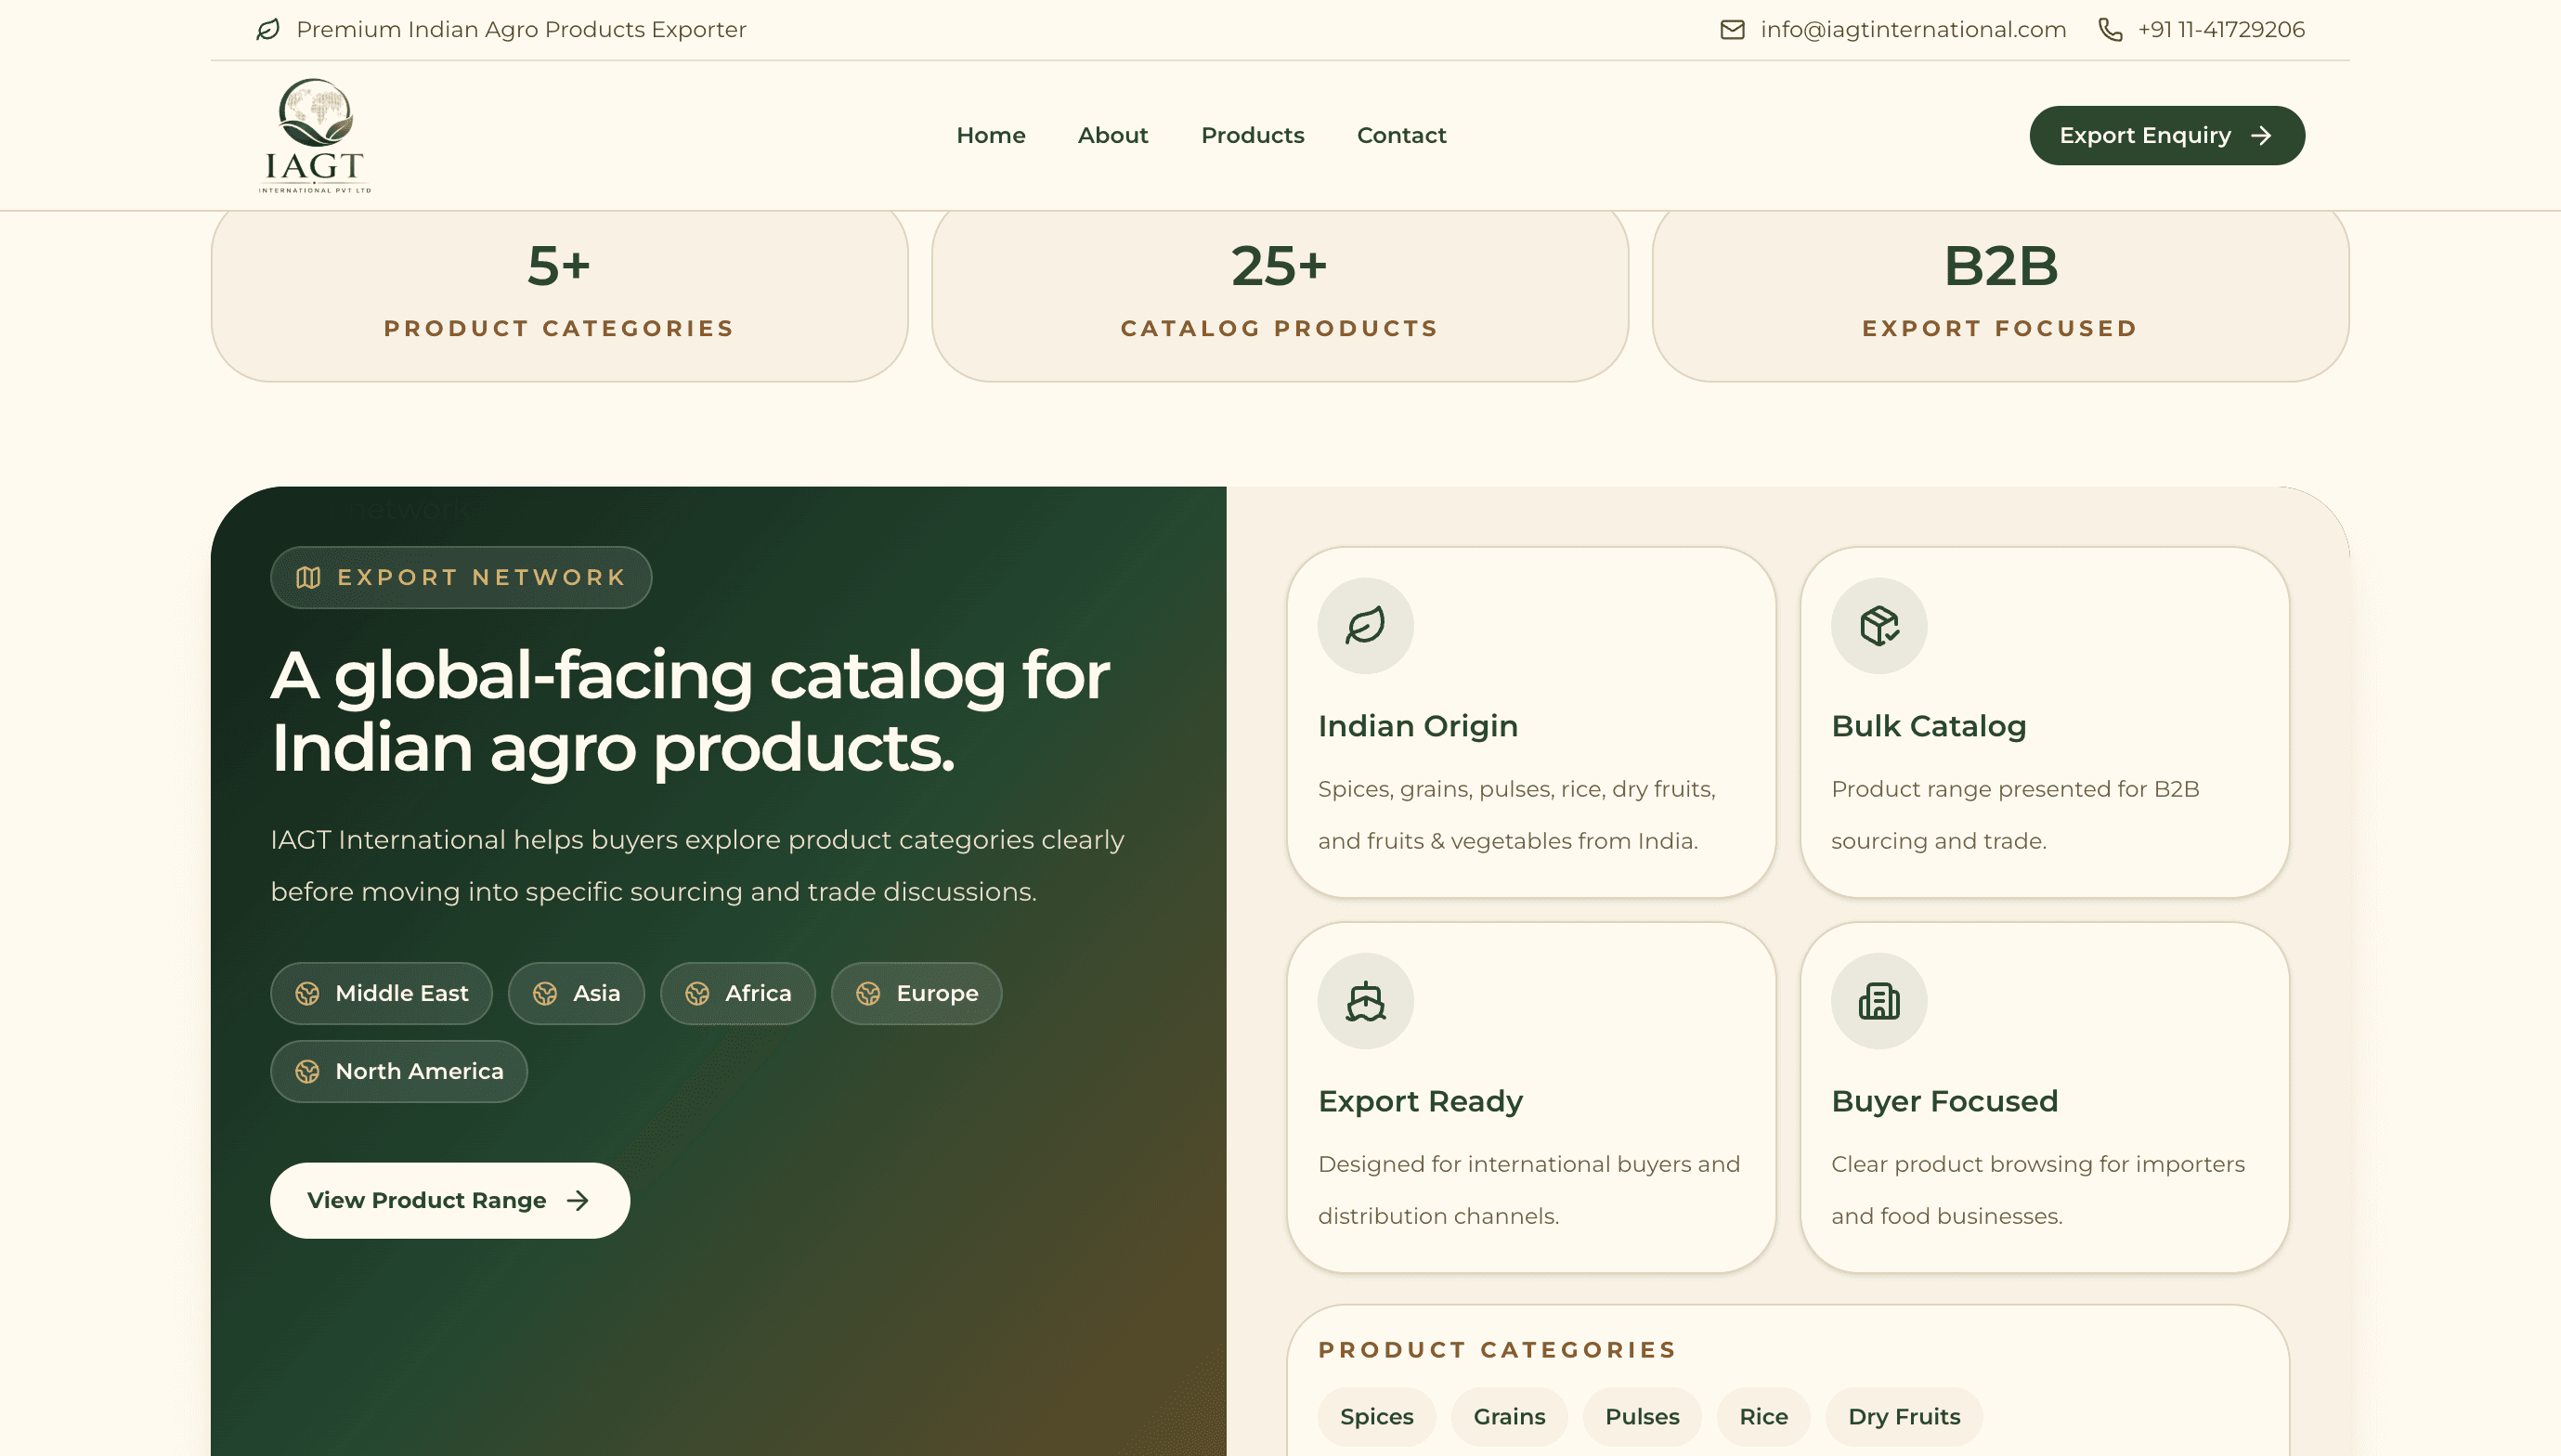The image size is (2561, 1456).
Task: Click the Buyer Focused card heading
Action: [x=1945, y=1101]
